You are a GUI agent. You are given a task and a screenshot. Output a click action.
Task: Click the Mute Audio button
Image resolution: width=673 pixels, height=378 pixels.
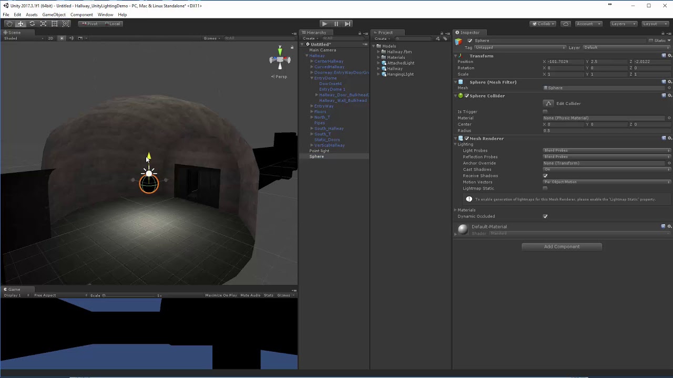click(250, 296)
